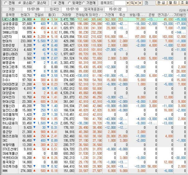Select the LG디스플레이 row name

(x=10, y=19)
